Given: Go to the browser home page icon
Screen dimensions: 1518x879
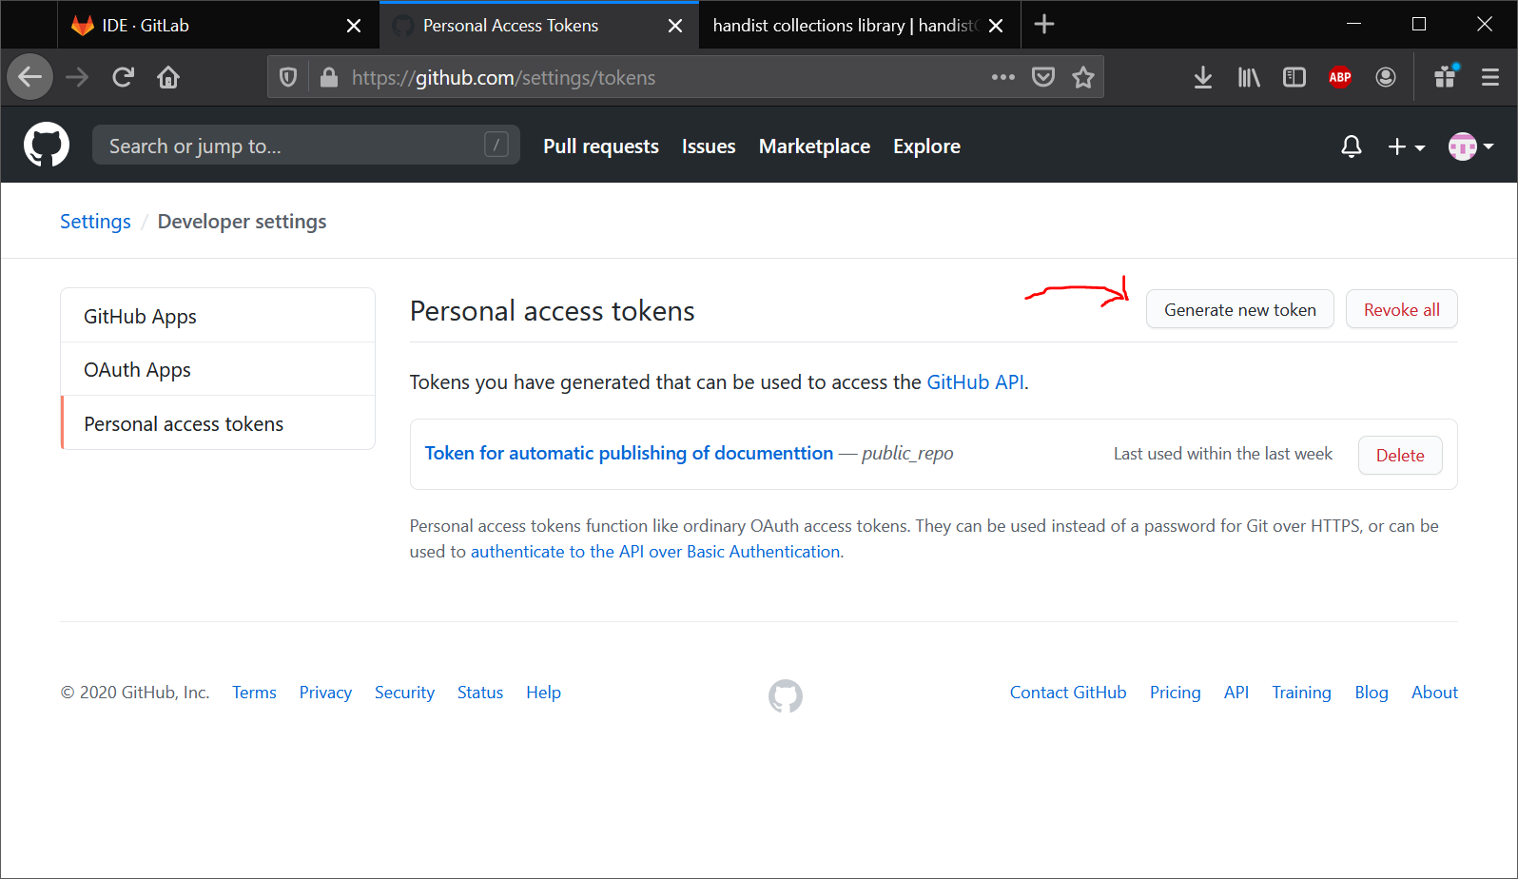Looking at the screenshot, I should [x=168, y=78].
